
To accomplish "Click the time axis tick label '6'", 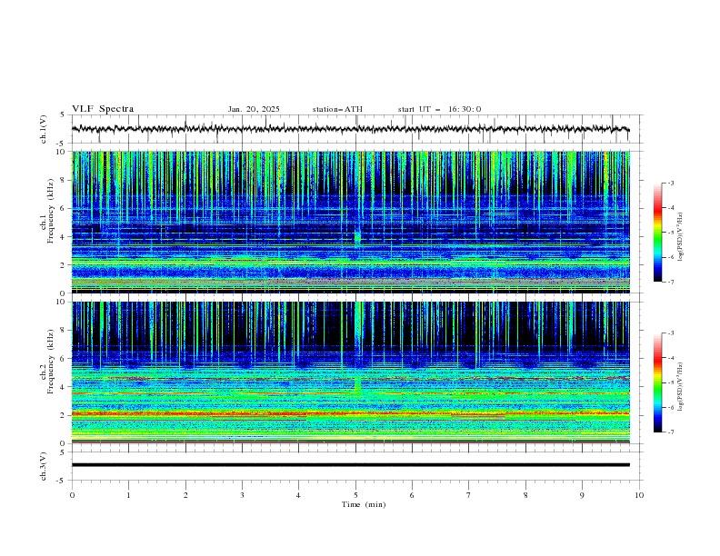I will [x=413, y=495].
